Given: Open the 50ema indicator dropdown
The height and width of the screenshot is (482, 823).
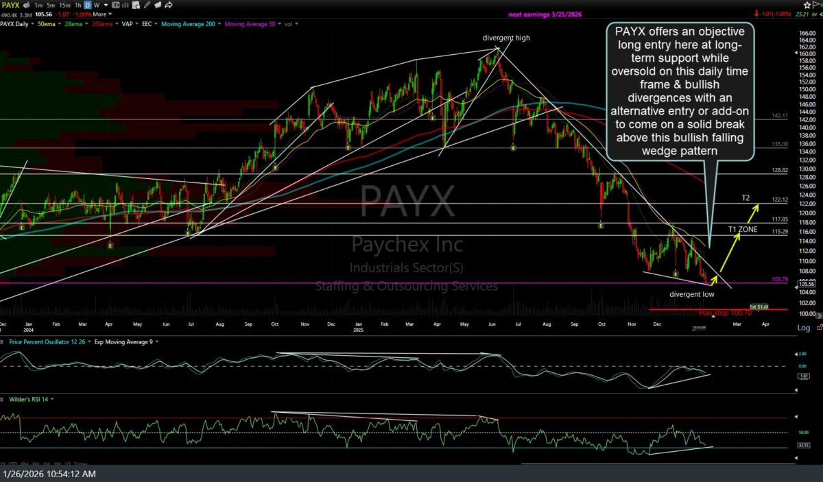Looking at the screenshot, I should [49, 24].
